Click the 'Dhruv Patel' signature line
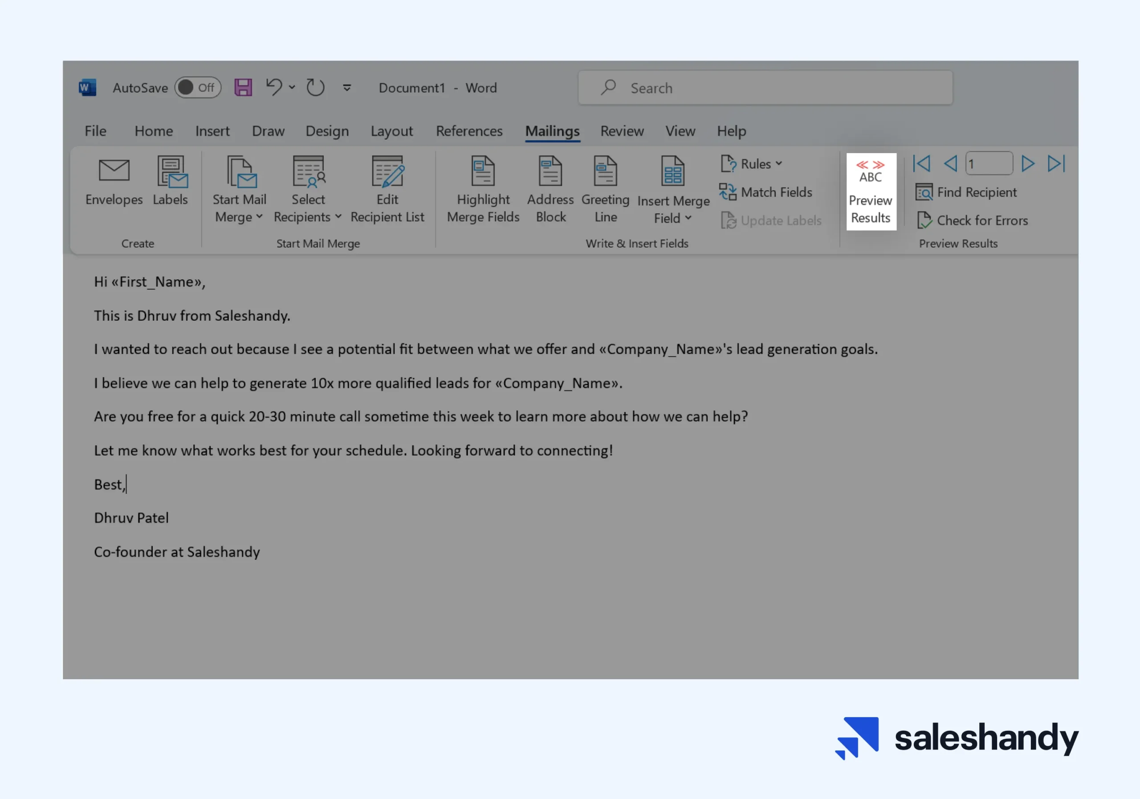1140x799 pixels. point(131,518)
